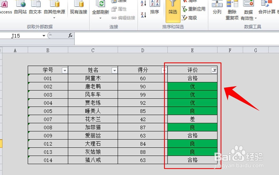Select column B header
Viewport: 279px width, 175px height.
[x=48, y=51]
